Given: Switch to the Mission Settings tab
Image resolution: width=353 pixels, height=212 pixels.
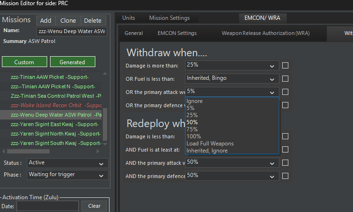Looking at the screenshot, I should click(169, 18).
